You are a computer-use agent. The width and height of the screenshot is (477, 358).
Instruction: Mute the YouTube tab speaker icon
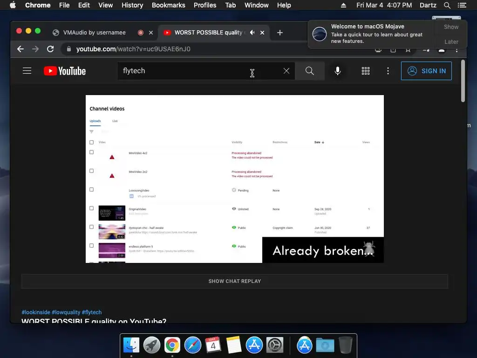(x=252, y=33)
